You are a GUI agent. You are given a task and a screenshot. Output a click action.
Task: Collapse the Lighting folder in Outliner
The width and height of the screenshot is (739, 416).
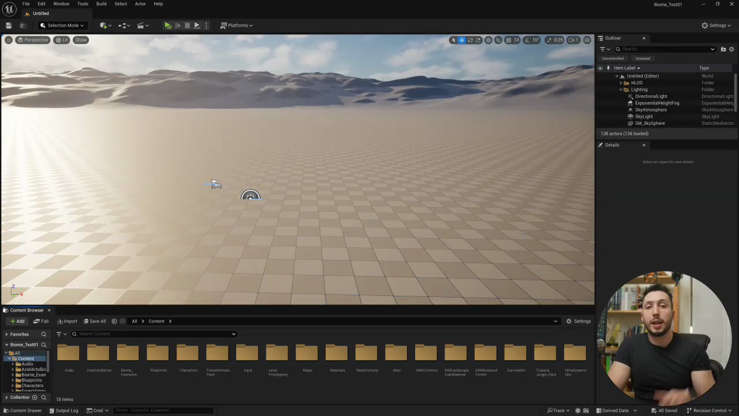pos(621,90)
